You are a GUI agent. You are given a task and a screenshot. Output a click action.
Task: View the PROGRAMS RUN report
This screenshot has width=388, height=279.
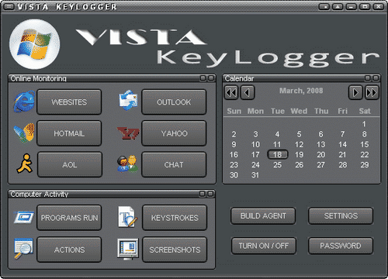click(69, 218)
